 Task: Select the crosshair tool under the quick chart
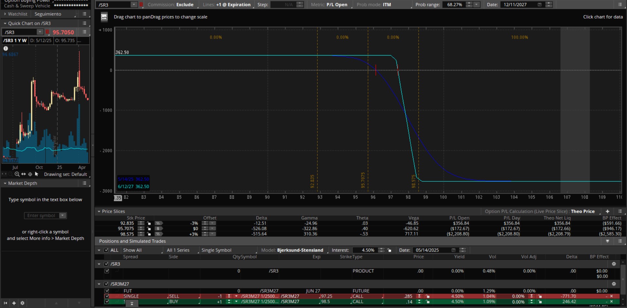(x=30, y=174)
